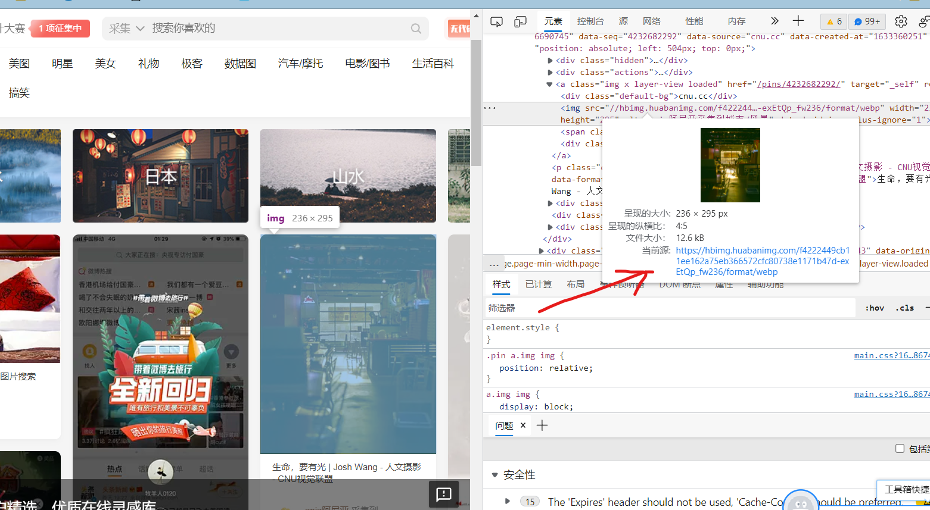Select the 样式 styles tab

501,284
